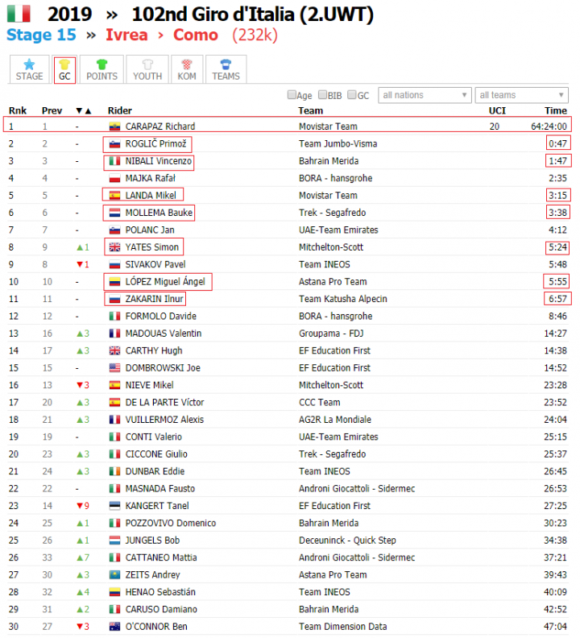Open the Stage 15 link
The width and height of the screenshot is (580, 638).
[x=41, y=35]
